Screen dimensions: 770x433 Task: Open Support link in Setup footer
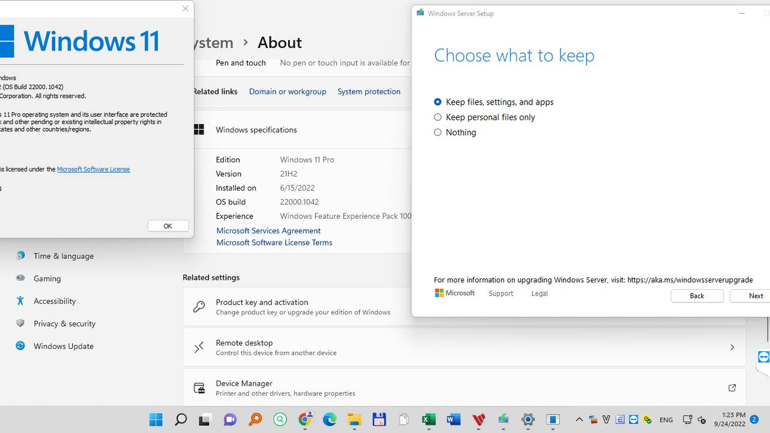pyautogui.click(x=501, y=293)
